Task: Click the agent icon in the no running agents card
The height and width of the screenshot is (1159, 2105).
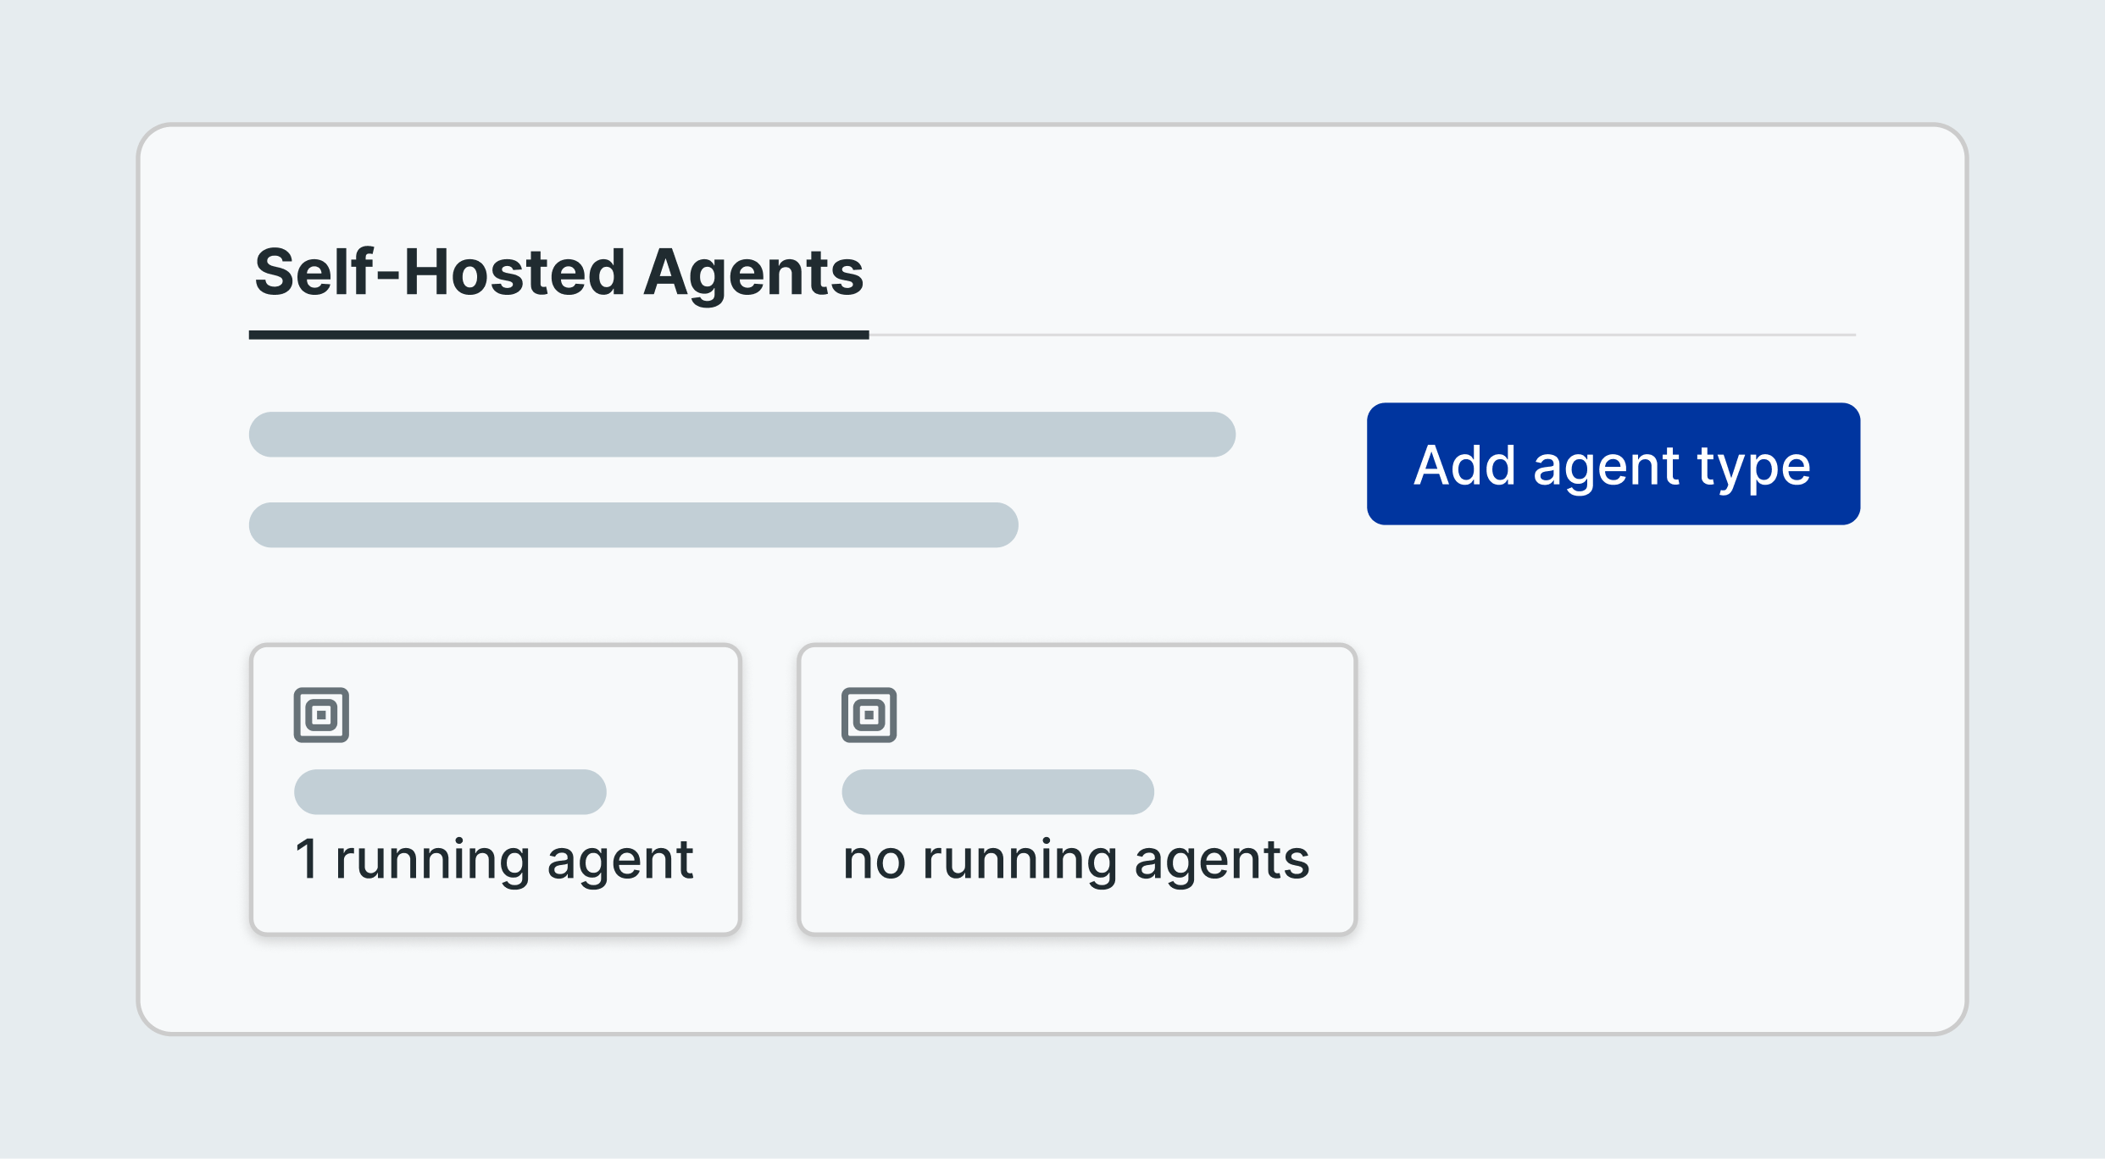Action: click(x=869, y=715)
